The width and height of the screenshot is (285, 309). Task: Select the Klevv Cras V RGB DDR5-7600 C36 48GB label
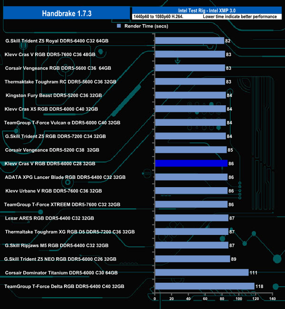tap(50, 54)
